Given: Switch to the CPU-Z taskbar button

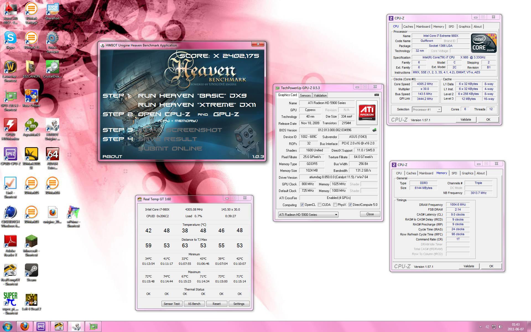Looking at the screenshot, I should pyautogui.click(x=41, y=326).
